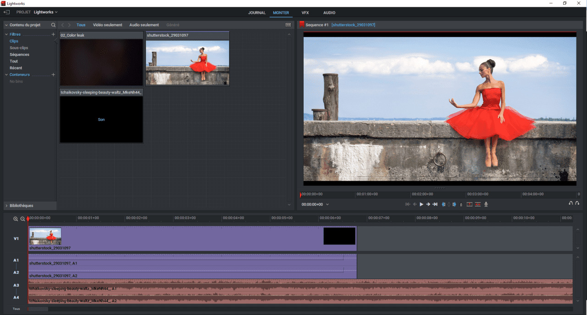Click the red Sequence #1 viewer icon
Image resolution: width=587 pixels, height=315 pixels.
[302, 25]
